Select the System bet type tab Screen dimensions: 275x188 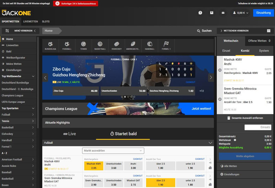264,51
